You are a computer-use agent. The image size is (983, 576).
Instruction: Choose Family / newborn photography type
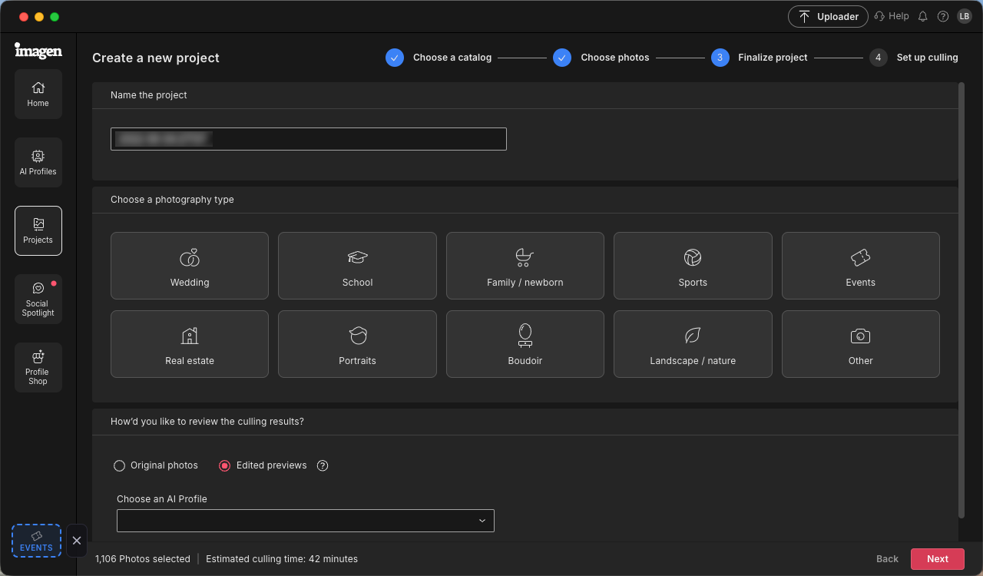(525, 266)
